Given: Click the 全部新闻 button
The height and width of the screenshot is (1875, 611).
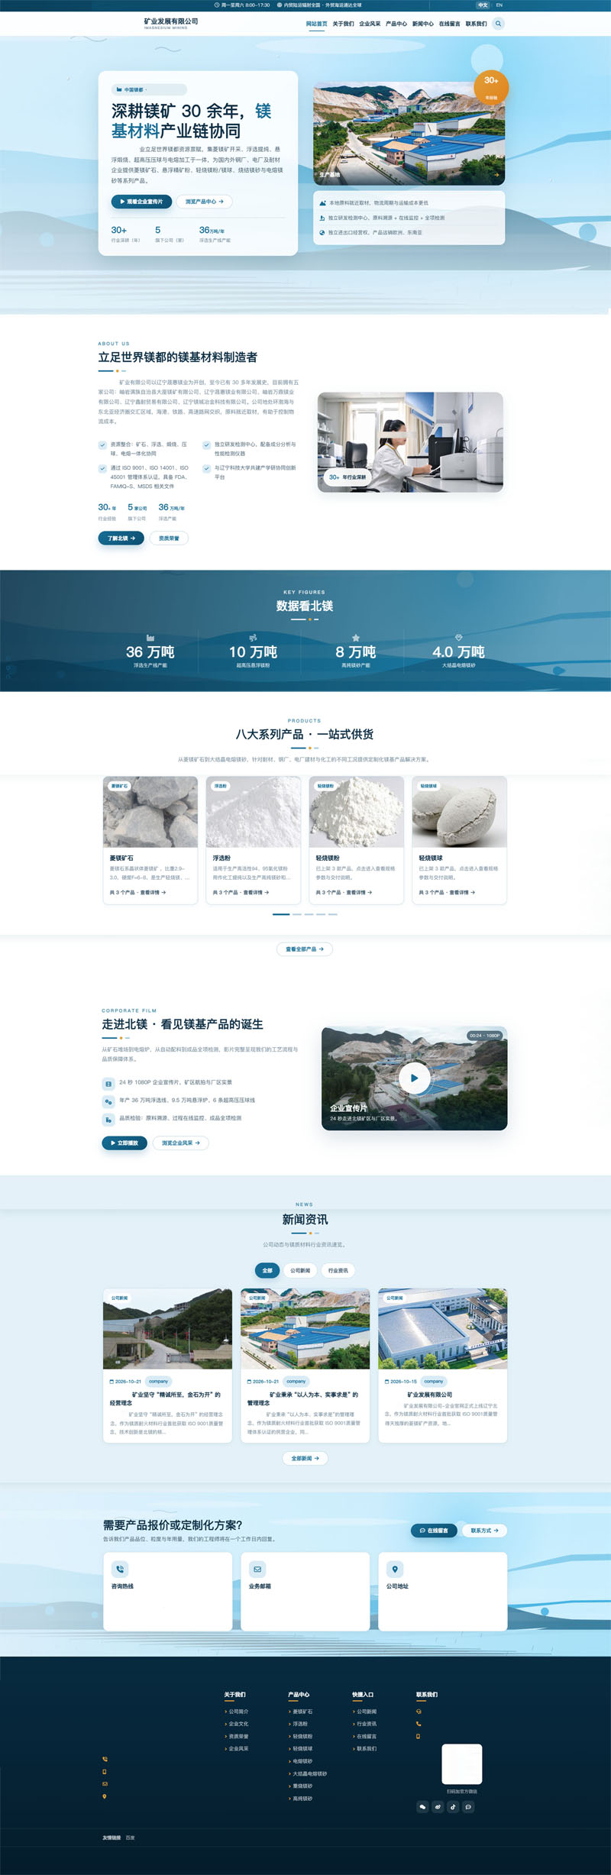Looking at the screenshot, I should tap(305, 1458).
